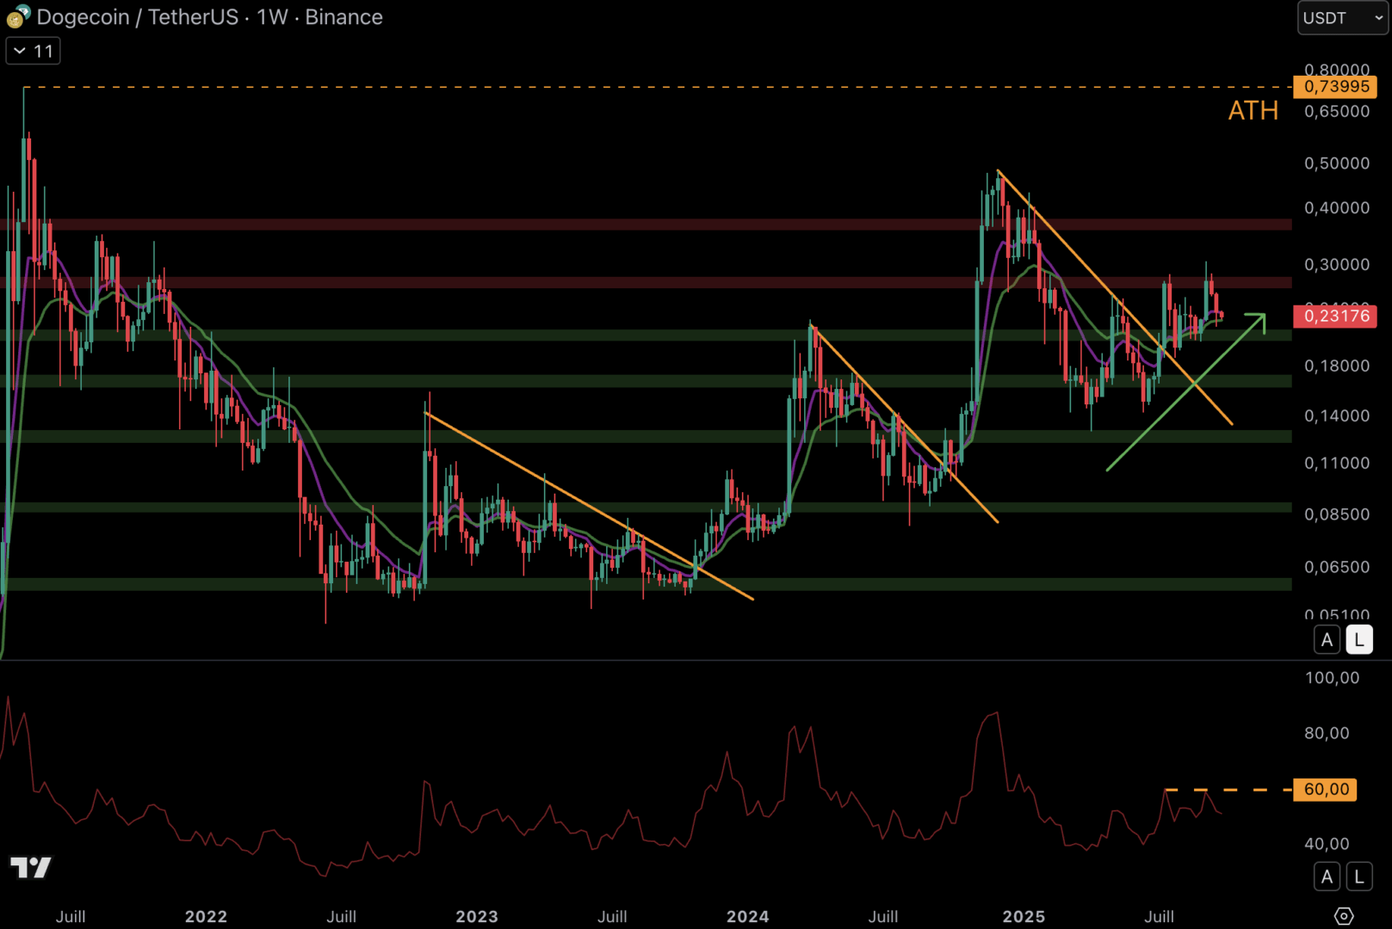1392x929 pixels.
Task: Click the 0,18000 price axis label
Action: pos(1337,366)
